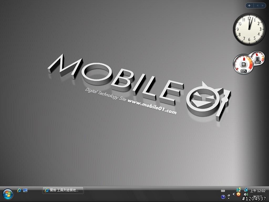This screenshot has height=202, width=269.
Task: Open the taskbar clock showing 上午 12:02
Action: point(258,191)
